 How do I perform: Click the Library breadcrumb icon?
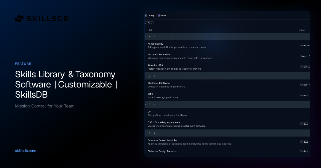coord(146,15)
